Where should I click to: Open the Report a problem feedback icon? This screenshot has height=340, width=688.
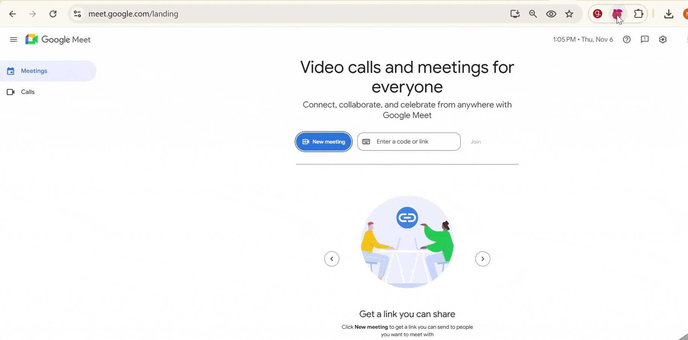[x=645, y=39]
